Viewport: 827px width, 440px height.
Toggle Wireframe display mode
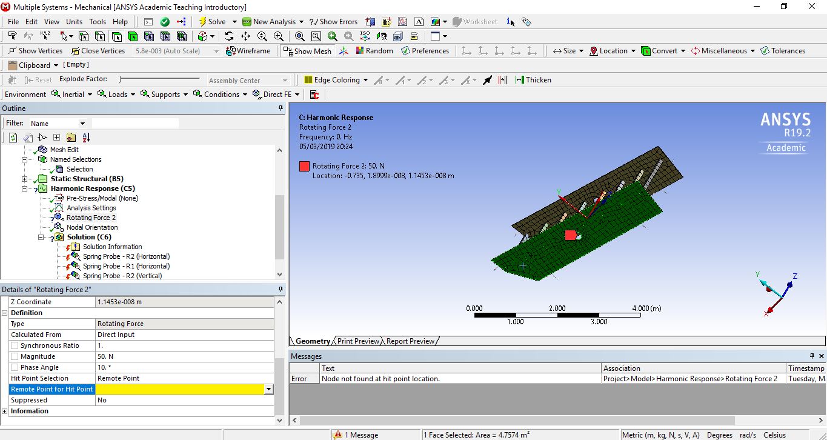[248, 51]
